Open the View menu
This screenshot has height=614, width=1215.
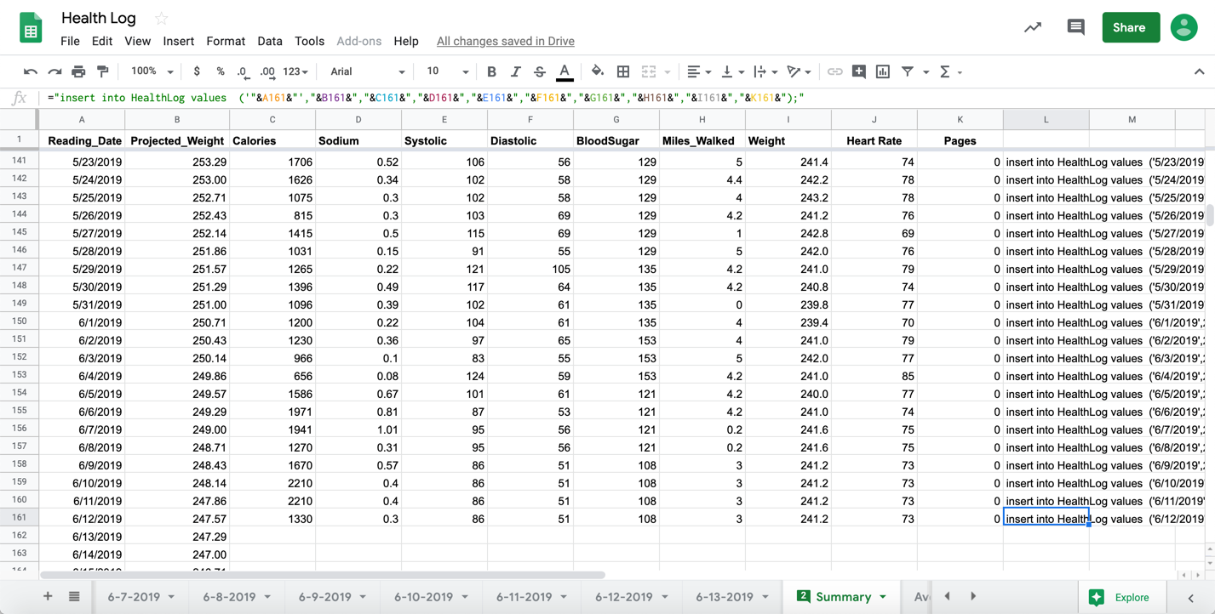(137, 41)
